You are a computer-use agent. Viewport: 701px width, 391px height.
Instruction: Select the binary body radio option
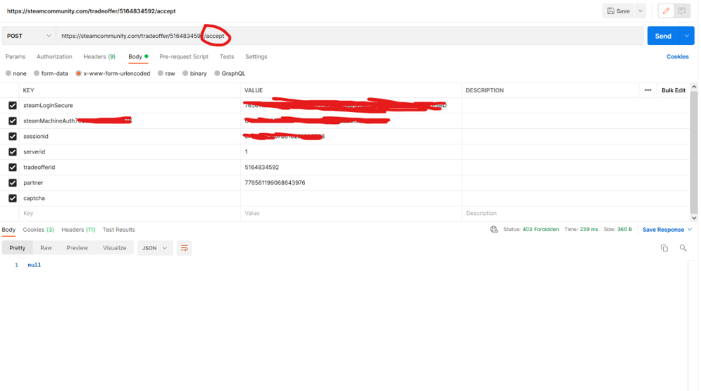pyautogui.click(x=185, y=74)
